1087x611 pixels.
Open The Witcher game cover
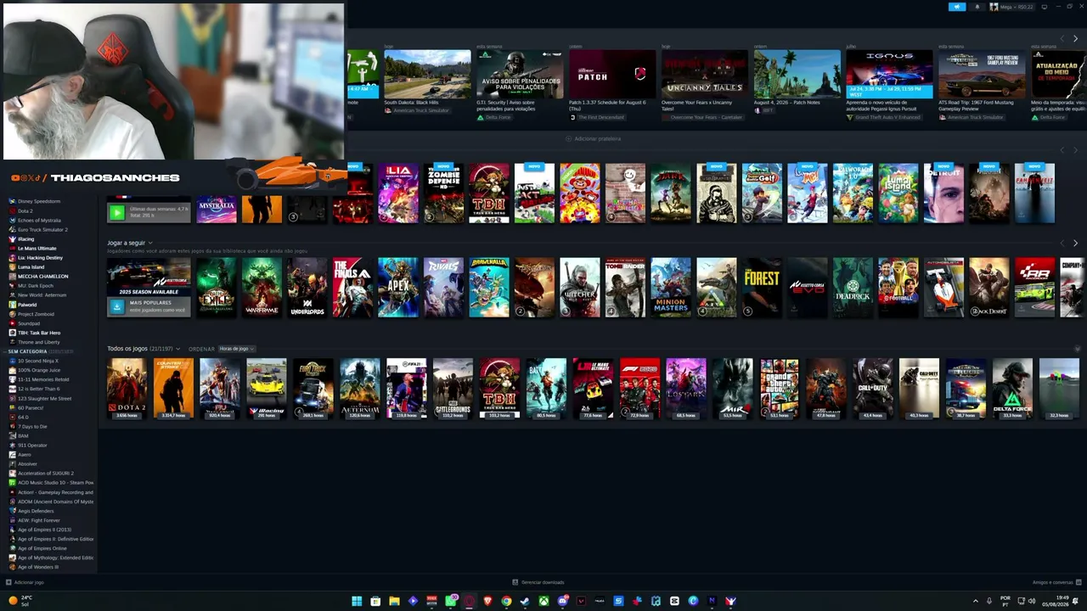[x=580, y=288]
